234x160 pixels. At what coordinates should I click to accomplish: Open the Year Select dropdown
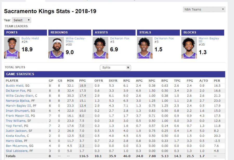click(x=22, y=20)
